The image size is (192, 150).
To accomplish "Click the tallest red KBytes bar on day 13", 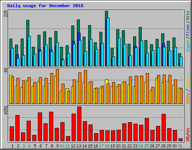I will [79, 124].
